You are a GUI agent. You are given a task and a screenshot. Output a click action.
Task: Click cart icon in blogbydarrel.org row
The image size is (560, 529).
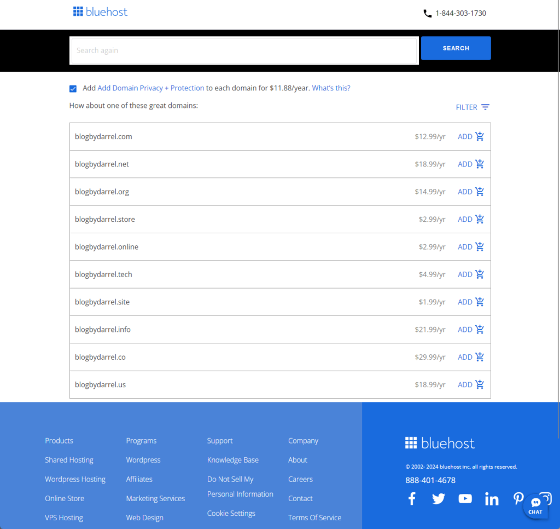(480, 191)
